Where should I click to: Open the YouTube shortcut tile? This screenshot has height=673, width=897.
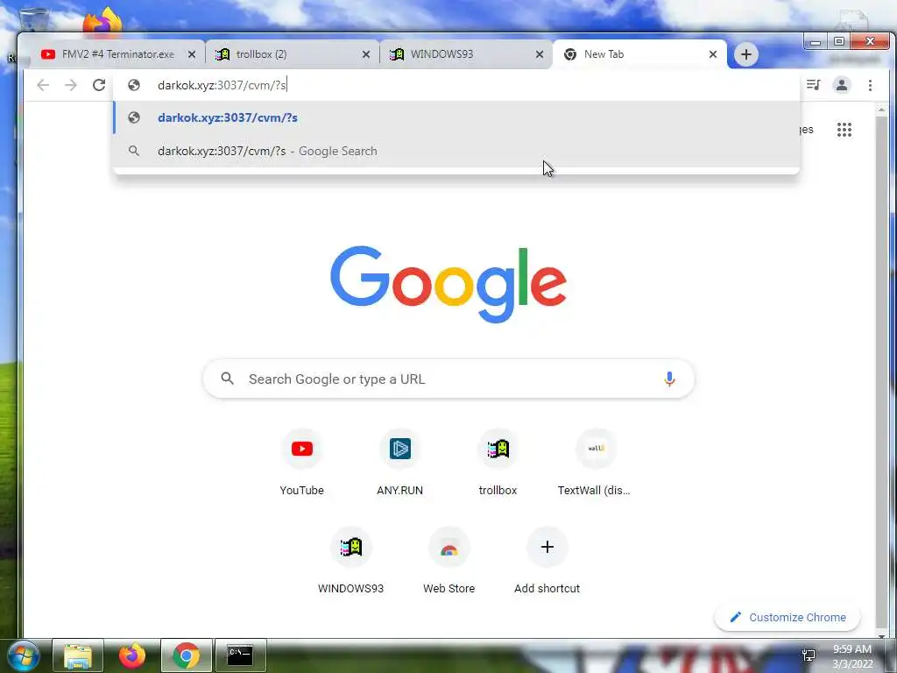(301, 463)
